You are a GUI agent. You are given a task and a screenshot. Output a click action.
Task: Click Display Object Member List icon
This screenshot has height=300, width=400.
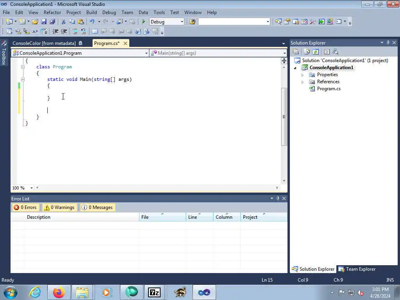[x=9, y=31]
